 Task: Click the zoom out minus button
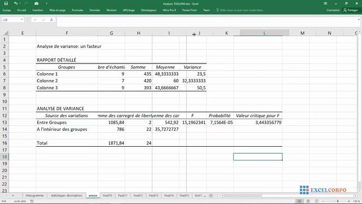(323, 201)
